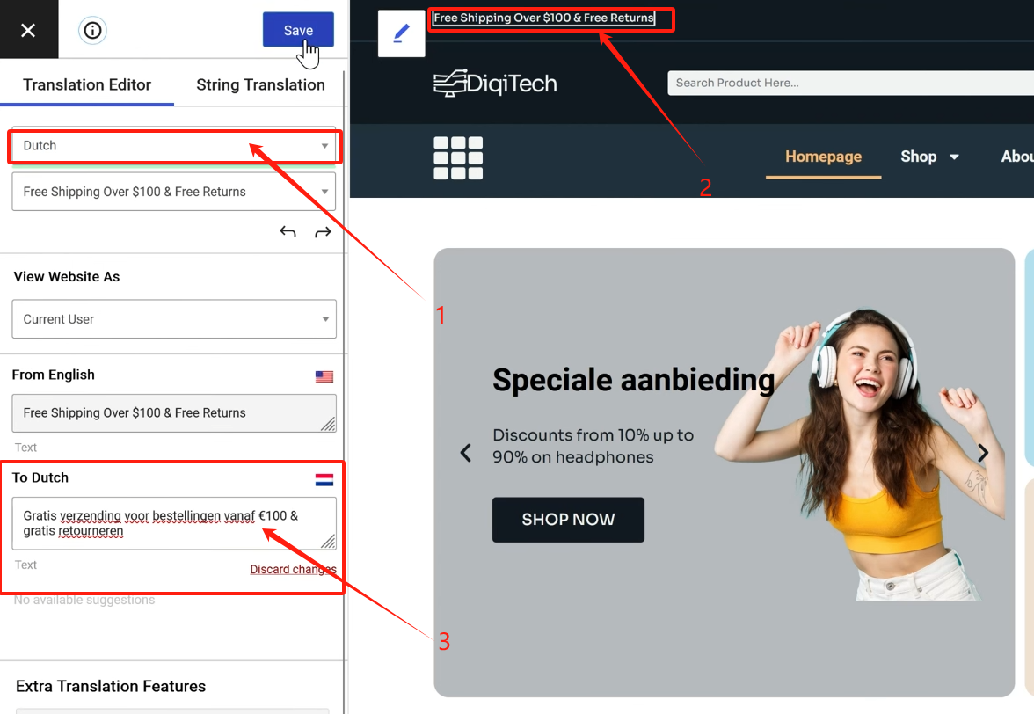Viewport: 1034px width, 714px height.
Task: Click the redo arrow icon
Action: click(x=324, y=231)
